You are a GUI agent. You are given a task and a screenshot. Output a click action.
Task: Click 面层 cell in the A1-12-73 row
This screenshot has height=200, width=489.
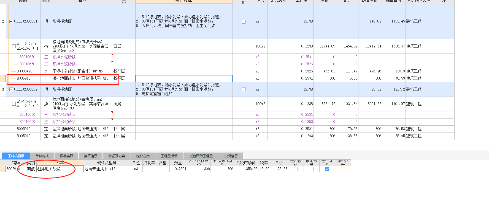pos(124,104)
